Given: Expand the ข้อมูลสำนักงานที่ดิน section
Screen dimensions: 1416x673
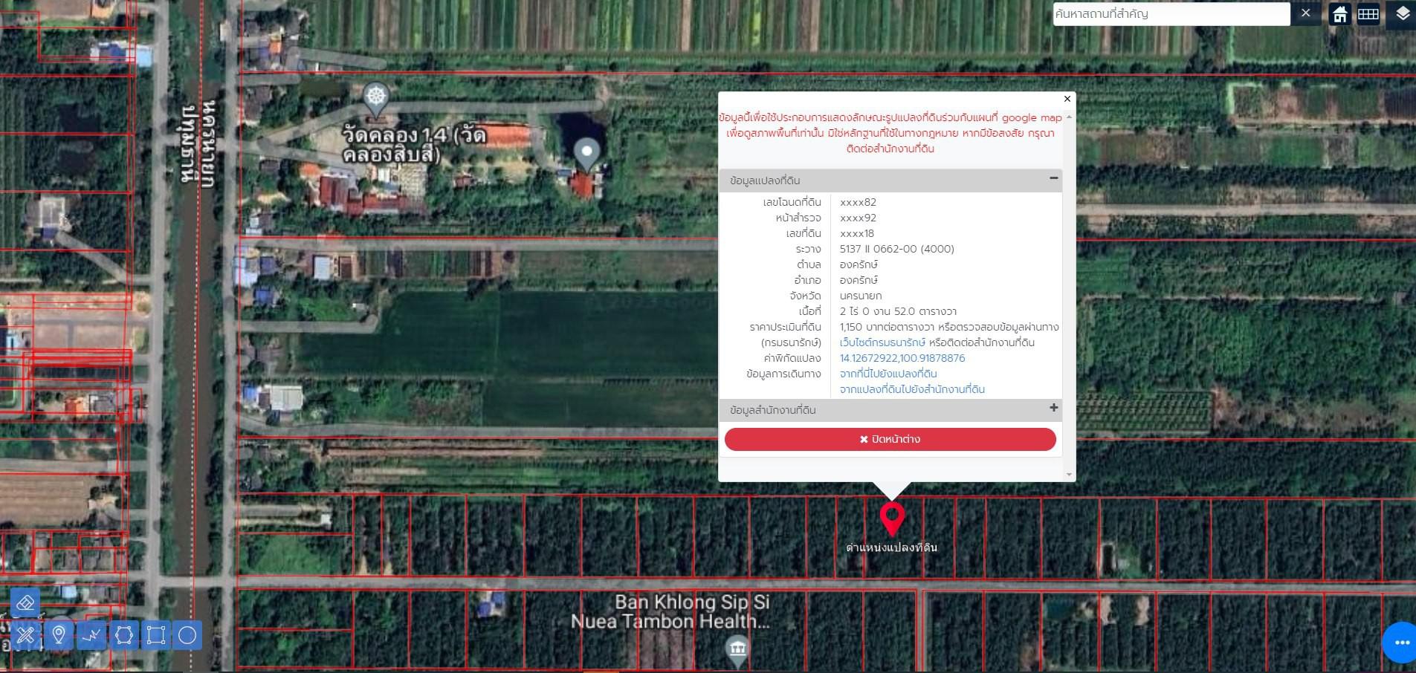Looking at the screenshot, I should tap(1053, 408).
